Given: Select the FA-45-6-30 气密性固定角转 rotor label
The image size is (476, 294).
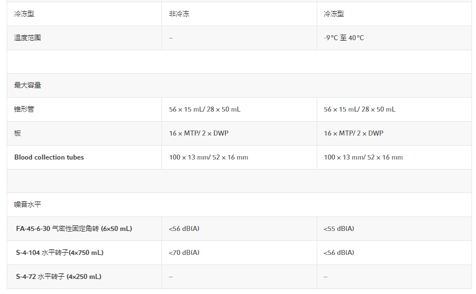Looking at the screenshot, I should [74, 229].
